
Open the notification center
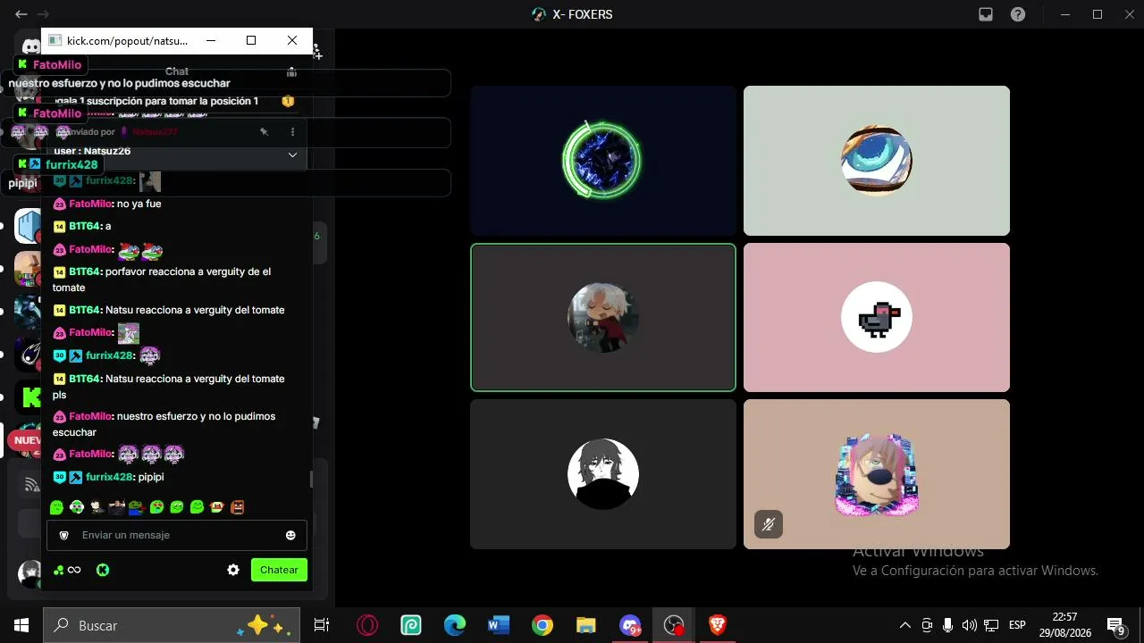(x=1116, y=625)
